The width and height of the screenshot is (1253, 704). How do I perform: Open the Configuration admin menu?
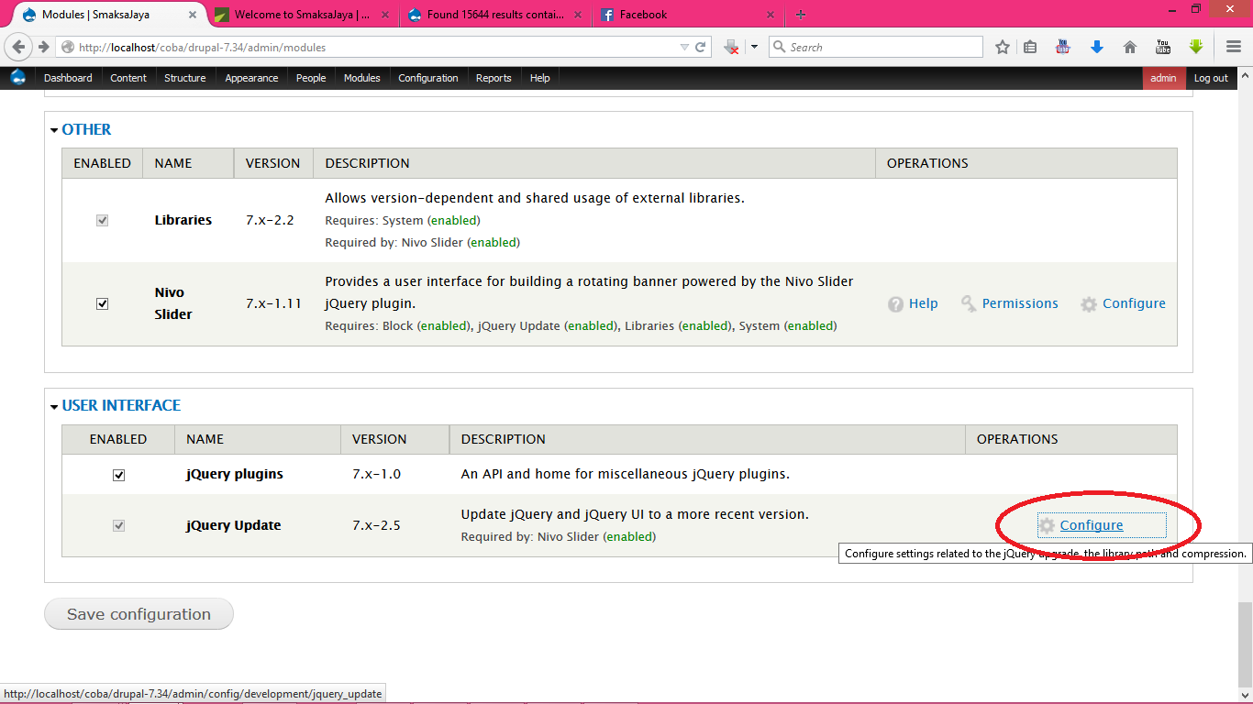[428, 78]
